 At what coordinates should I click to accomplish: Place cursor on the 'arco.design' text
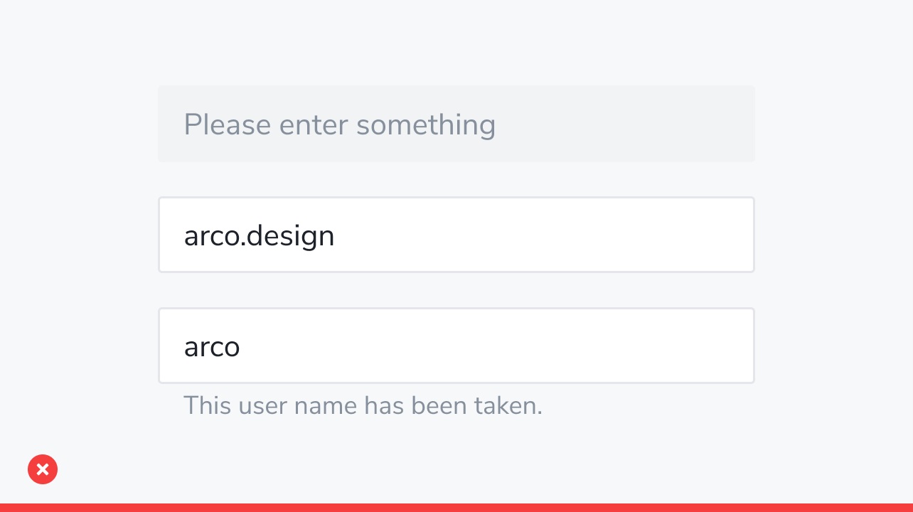pos(259,237)
